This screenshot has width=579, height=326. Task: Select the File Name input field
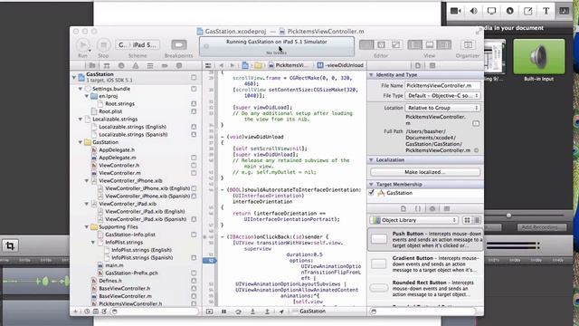pos(442,85)
